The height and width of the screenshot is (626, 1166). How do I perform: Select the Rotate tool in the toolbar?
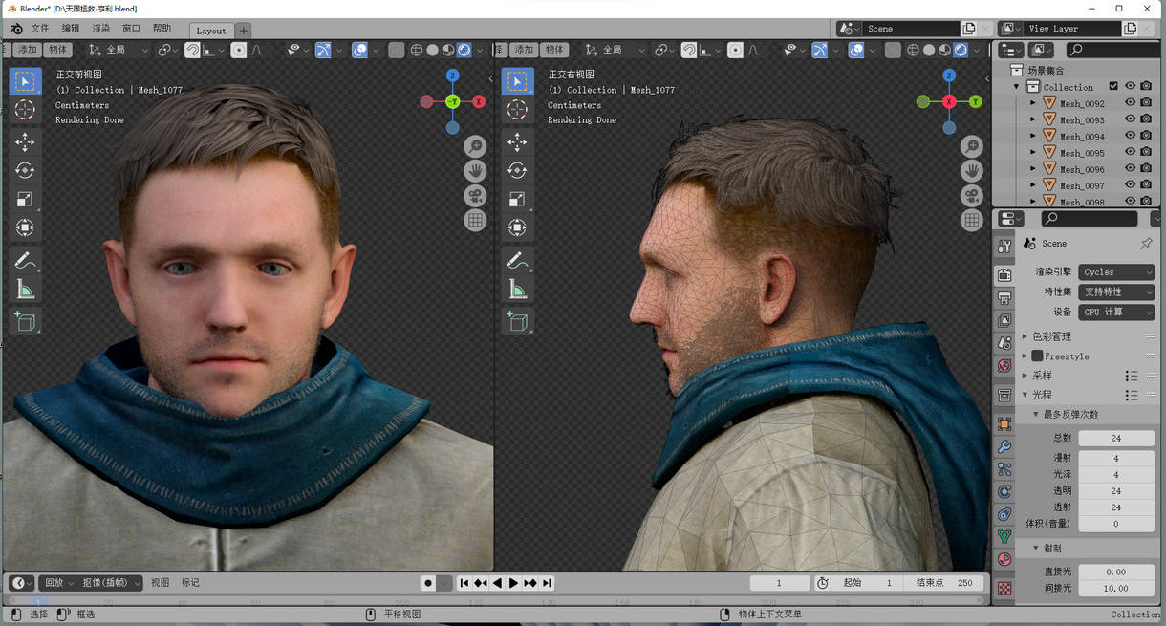coord(25,170)
